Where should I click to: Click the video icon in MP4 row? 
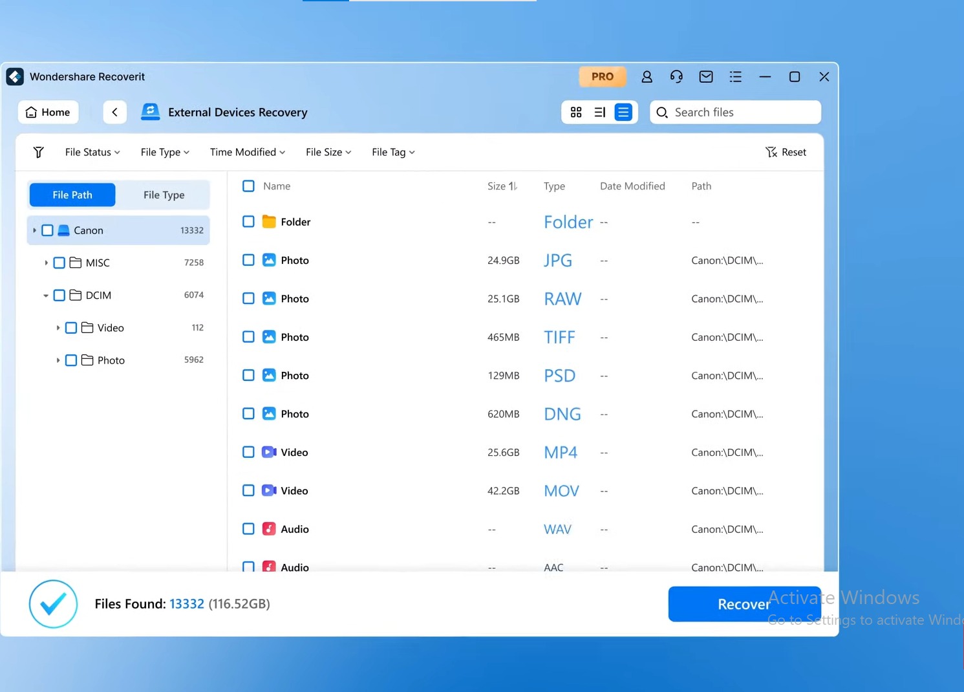click(x=269, y=452)
